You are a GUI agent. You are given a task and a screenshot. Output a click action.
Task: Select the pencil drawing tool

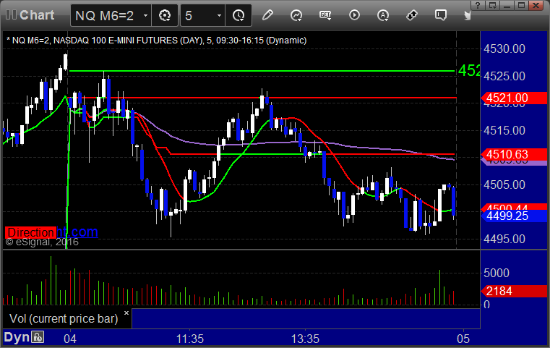click(267, 15)
